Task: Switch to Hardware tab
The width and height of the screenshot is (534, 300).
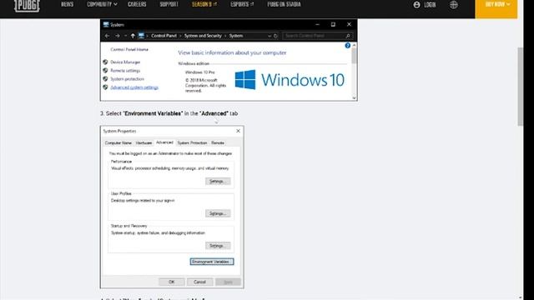Action: (x=144, y=142)
